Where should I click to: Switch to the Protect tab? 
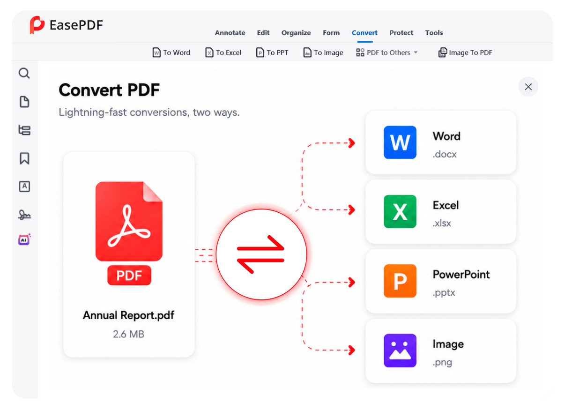pyautogui.click(x=401, y=33)
